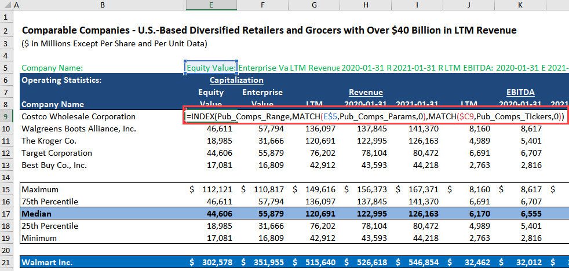569x271 pixels.
Task: Select the underlined Revenue heading
Action: click(366, 92)
